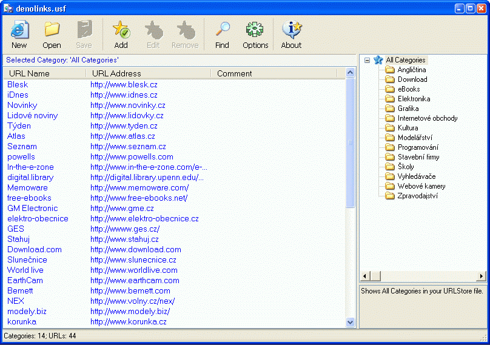
Task: Click the eBooks folder icon
Action: [x=390, y=89]
